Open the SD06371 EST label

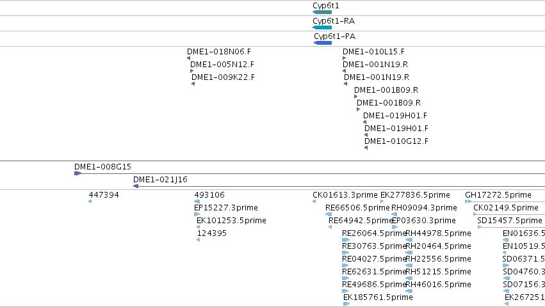[524, 260]
